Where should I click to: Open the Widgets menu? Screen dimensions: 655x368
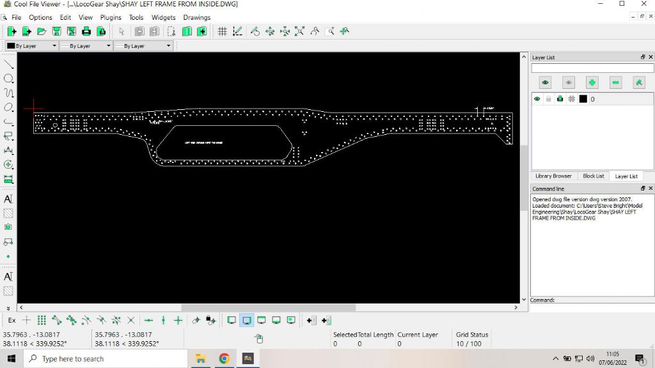click(163, 17)
